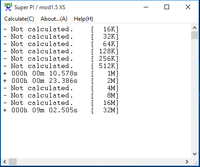Click the 512K Not calculated line
The image size is (200, 167).
[x=61, y=66]
